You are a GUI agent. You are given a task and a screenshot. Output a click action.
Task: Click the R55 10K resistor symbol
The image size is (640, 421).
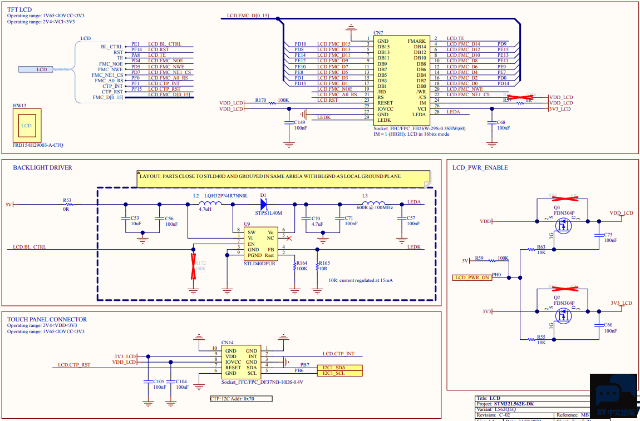pyautogui.click(x=530, y=339)
